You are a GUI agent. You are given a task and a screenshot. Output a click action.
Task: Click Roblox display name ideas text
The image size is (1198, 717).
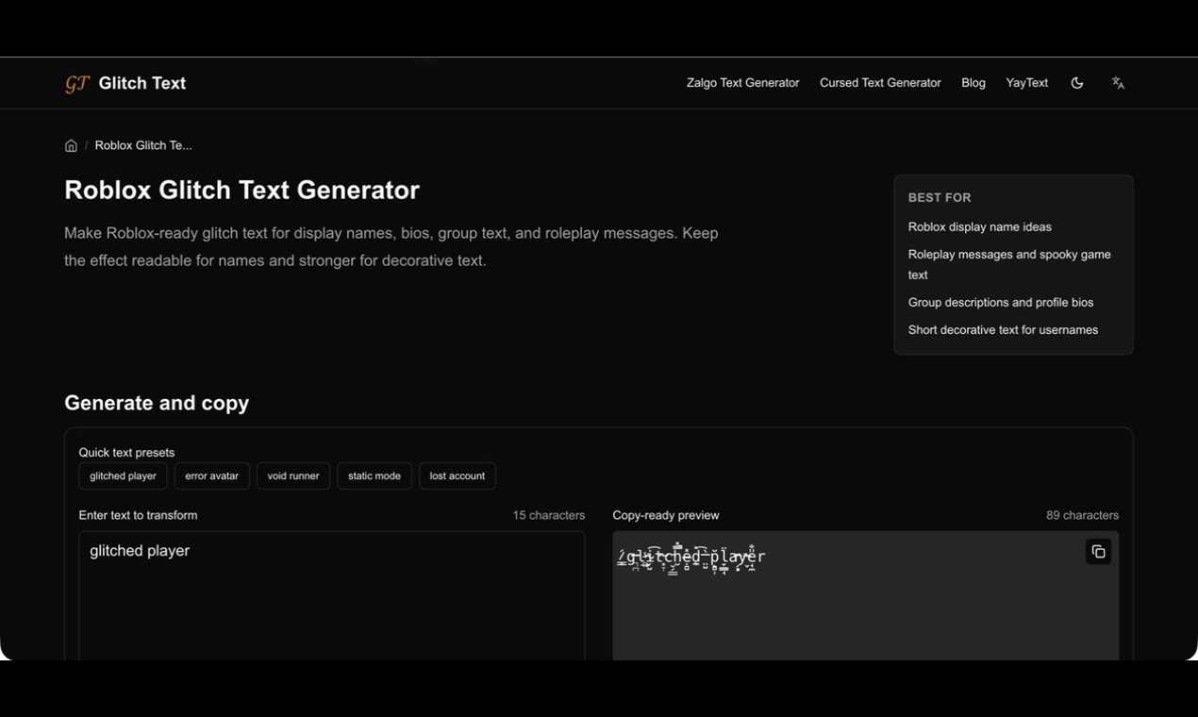[x=979, y=226]
